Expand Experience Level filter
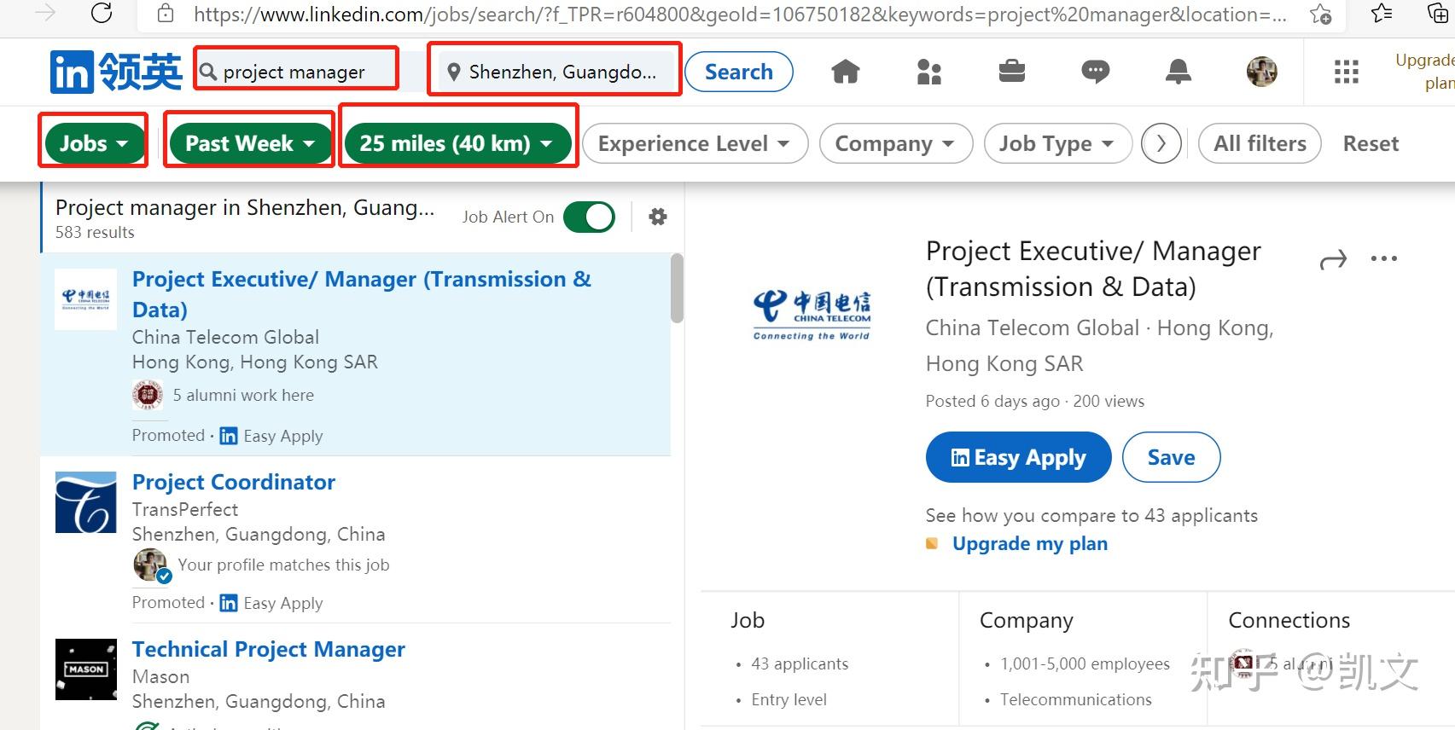This screenshot has width=1455, height=730. point(695,143)
